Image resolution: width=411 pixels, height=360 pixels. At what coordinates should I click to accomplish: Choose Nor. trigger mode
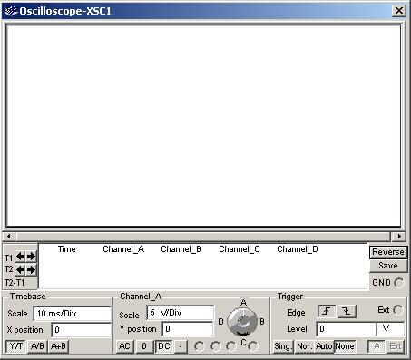304,346
